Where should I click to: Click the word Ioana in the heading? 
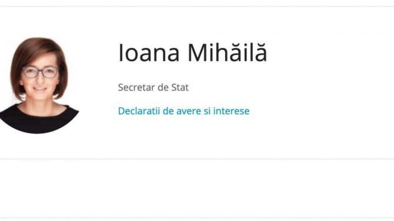[149, 53]
